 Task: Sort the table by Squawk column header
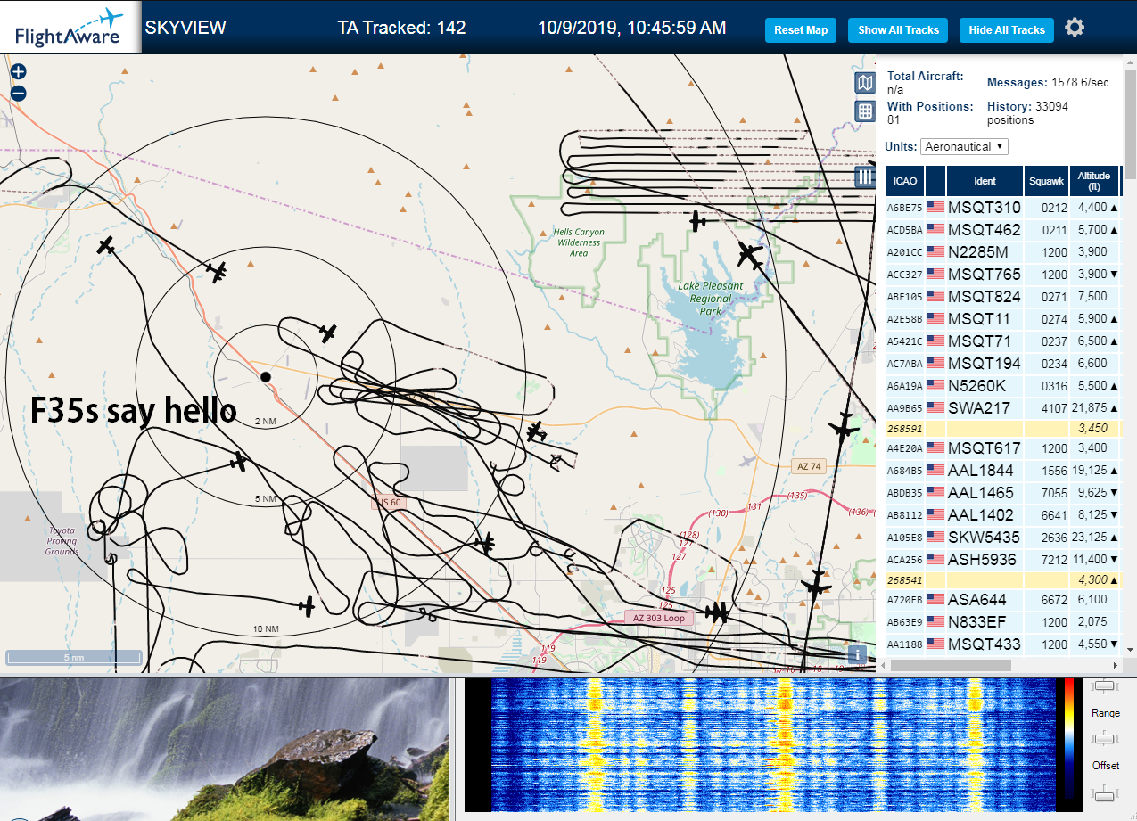pos(1046,181)
